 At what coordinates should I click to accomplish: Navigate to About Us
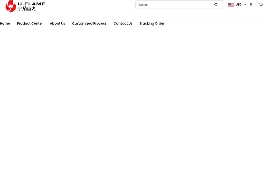(x=57, y=23)
